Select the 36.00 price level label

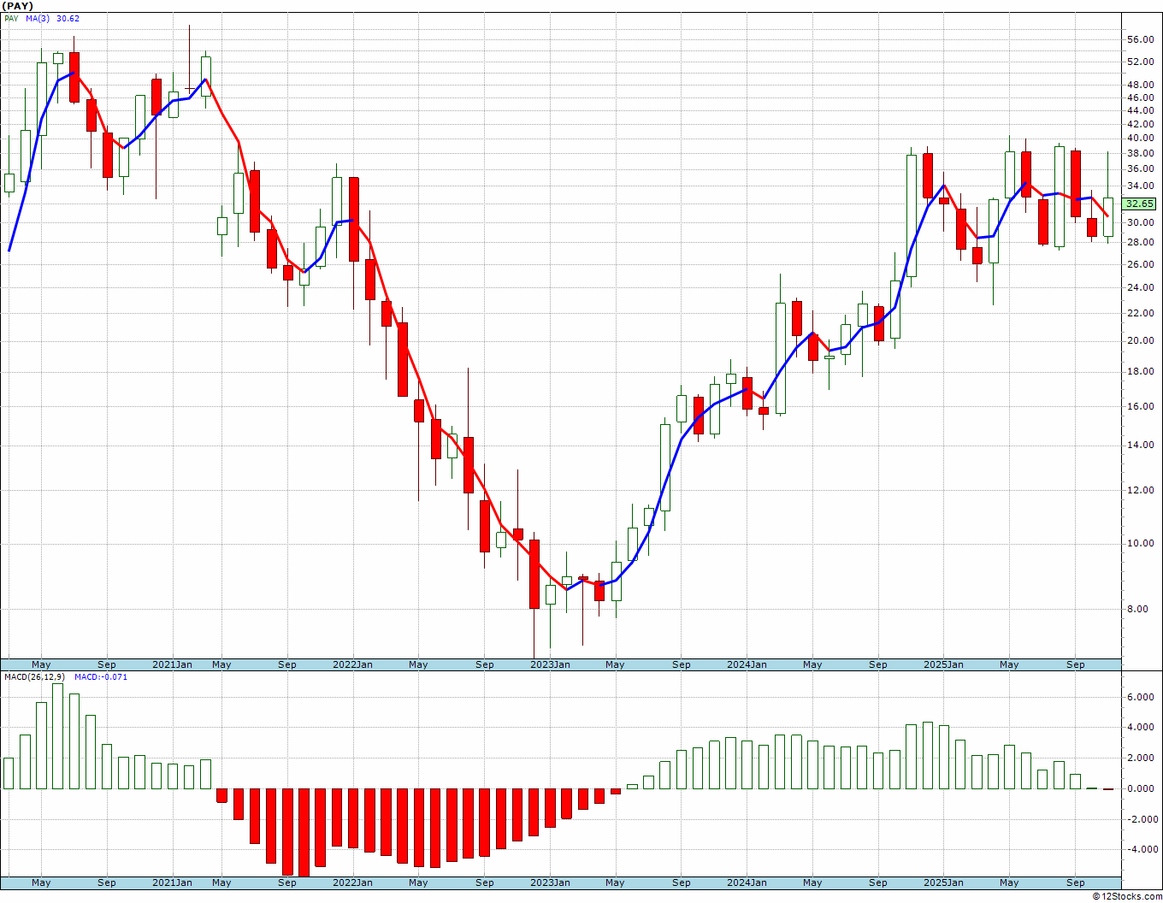click(1141, 168)
